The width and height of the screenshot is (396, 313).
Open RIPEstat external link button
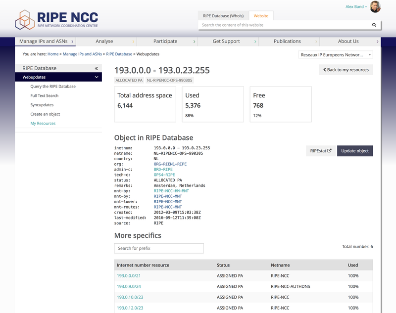click(321, 151)
